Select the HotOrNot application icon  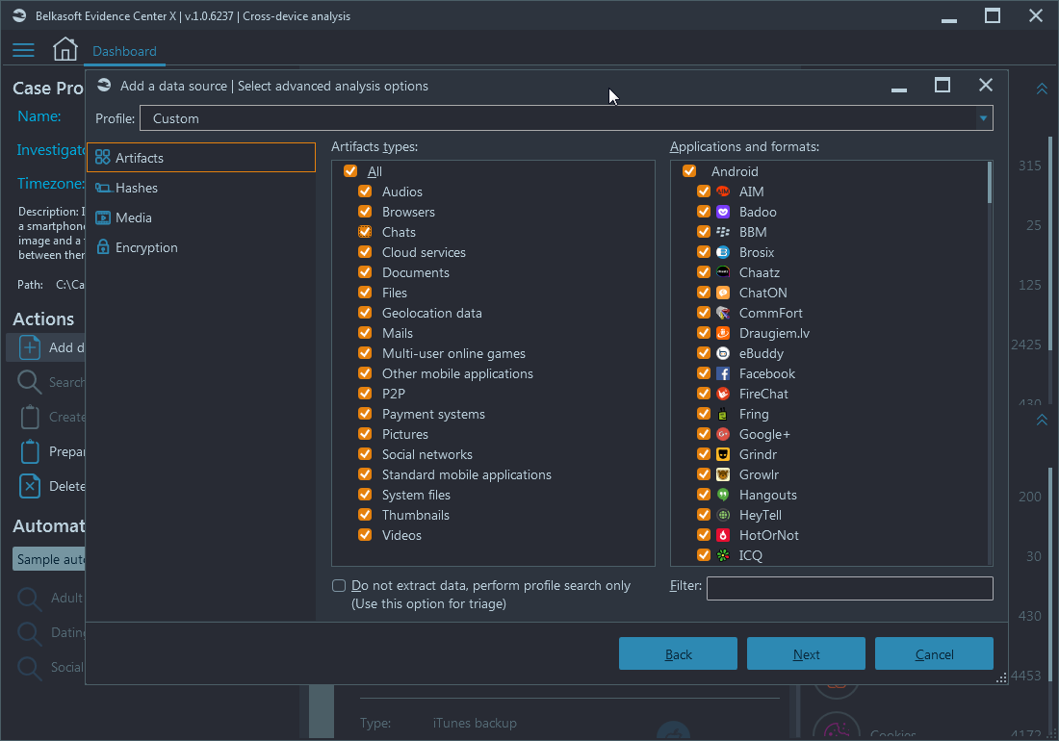[x=723, y=535]
